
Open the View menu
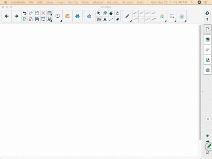click(x=49, y=2)
